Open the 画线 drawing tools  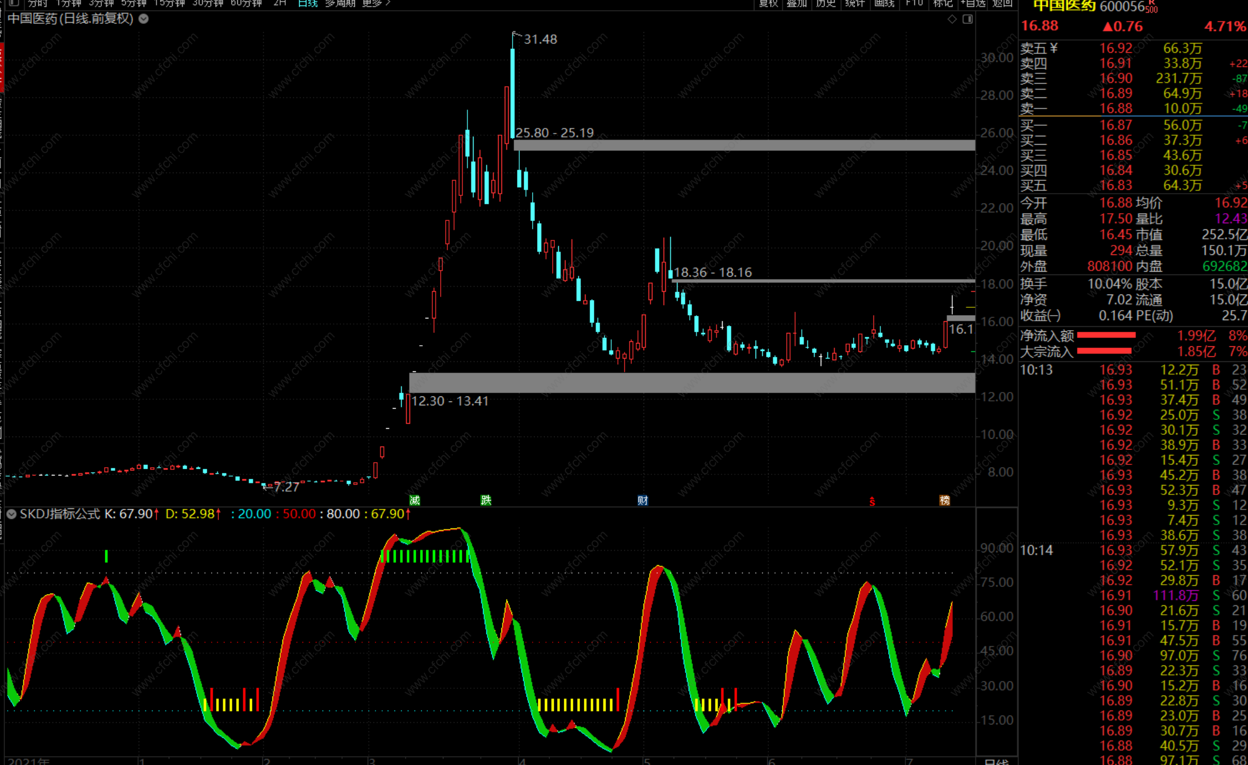[884, 3]
